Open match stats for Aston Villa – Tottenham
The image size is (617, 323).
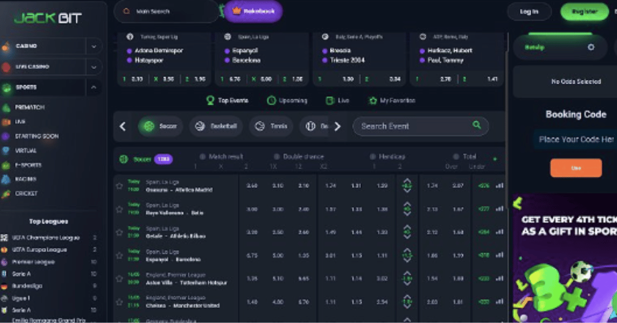point(499,279)
